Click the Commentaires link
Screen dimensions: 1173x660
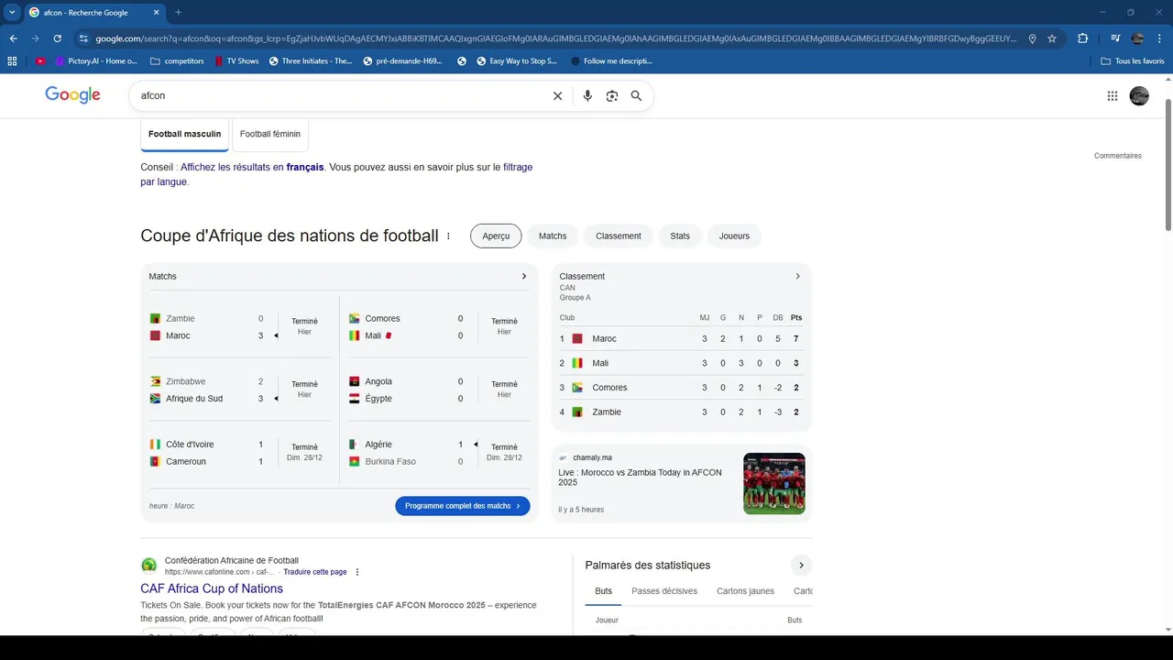pos(1118,156)
